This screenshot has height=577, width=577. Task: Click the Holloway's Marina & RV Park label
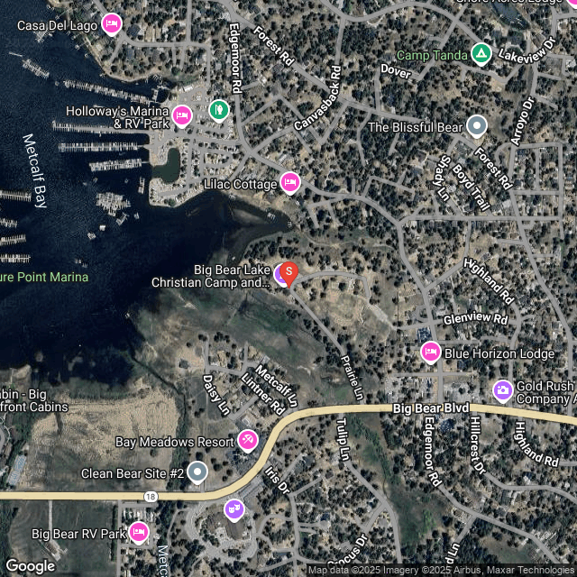[x=118, y=117]
